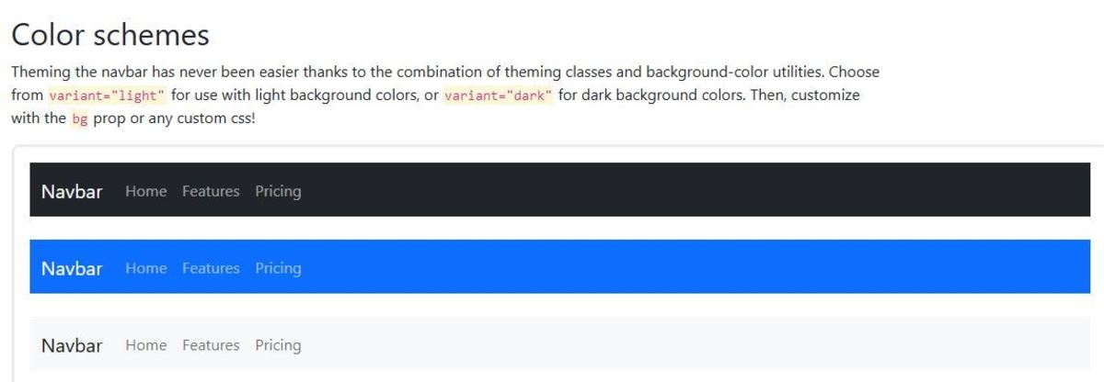Click the theming description paragraph

click(x=445, y=95)
